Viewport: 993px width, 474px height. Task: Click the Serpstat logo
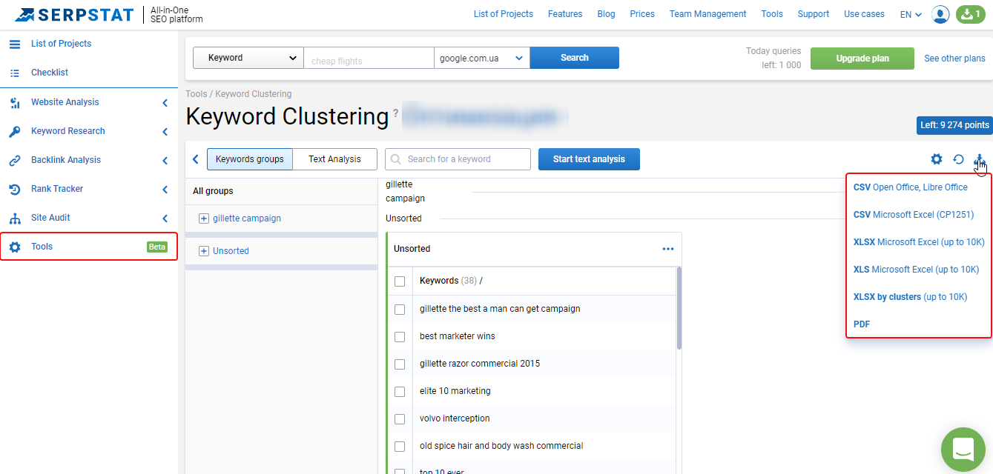coord(74,14)
